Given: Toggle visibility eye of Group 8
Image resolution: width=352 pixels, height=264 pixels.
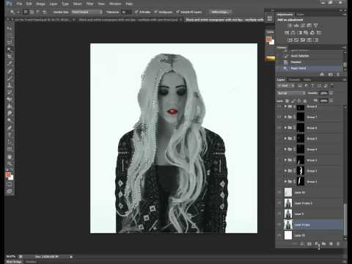Looking at the screenshot, I should click(x=279, y=106).
